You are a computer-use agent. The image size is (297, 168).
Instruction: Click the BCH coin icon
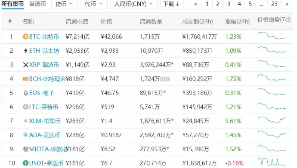click(x=25, y=79)
